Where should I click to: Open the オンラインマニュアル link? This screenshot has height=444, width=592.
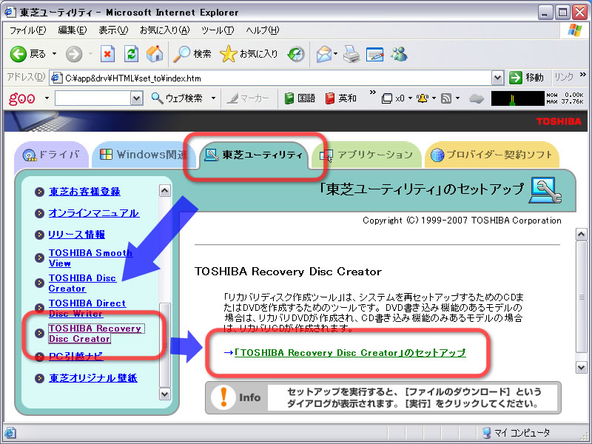tap(94, 213)
